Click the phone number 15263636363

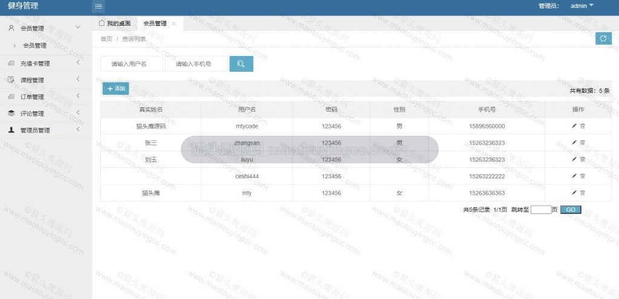tap(487, 193)
